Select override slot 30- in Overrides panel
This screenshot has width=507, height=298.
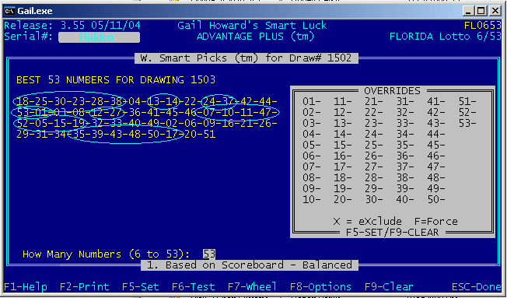click(x=374, y=199)
